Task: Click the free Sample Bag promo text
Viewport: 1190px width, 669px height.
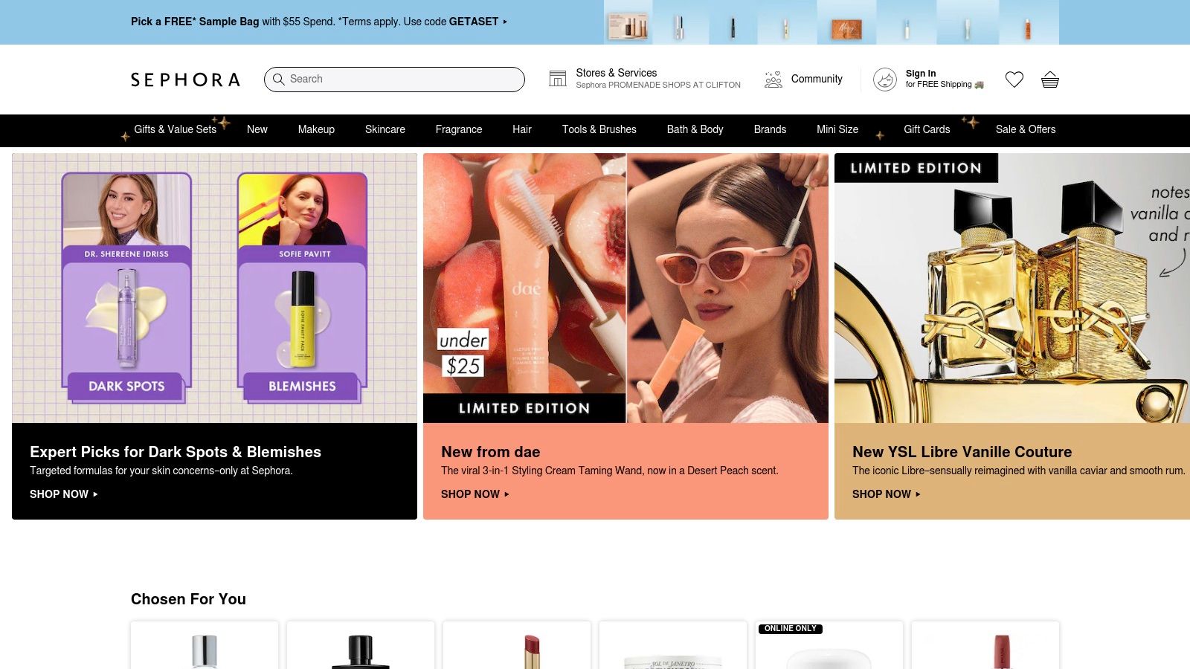Action: [x=315, y=22]
